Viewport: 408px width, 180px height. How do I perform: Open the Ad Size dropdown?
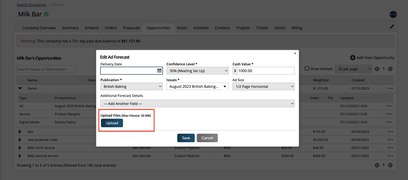click(263, 86)
